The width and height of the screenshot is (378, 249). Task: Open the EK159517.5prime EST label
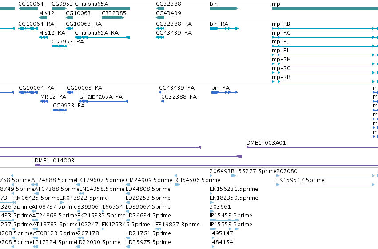click(x=300, y=180)
